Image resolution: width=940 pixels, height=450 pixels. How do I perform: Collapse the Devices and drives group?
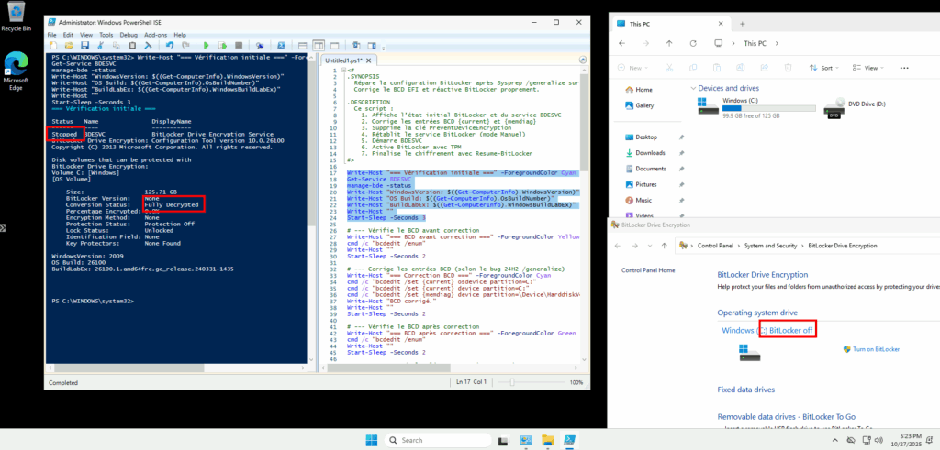(x=692, y=87)
